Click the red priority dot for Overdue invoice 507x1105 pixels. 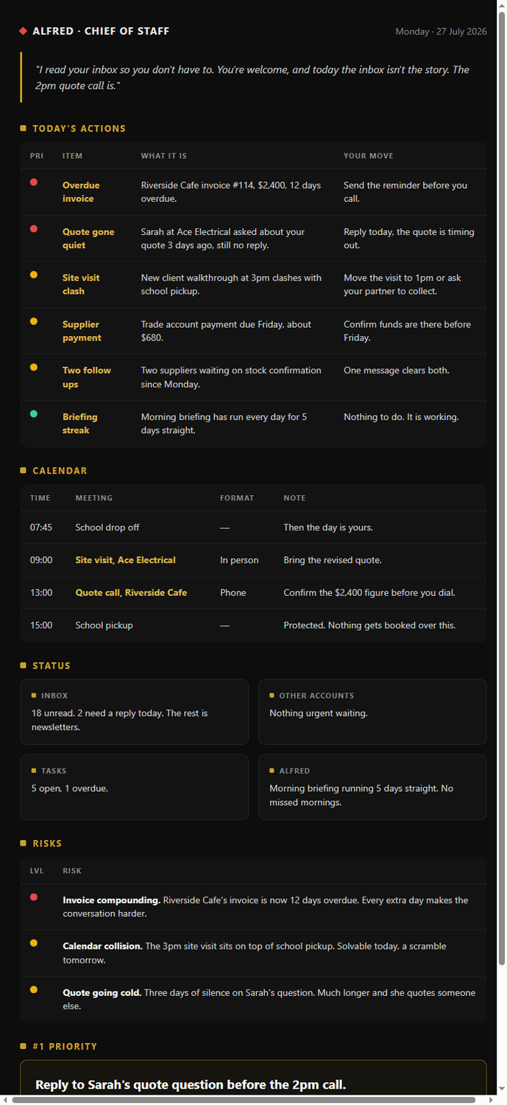(34, 182)
